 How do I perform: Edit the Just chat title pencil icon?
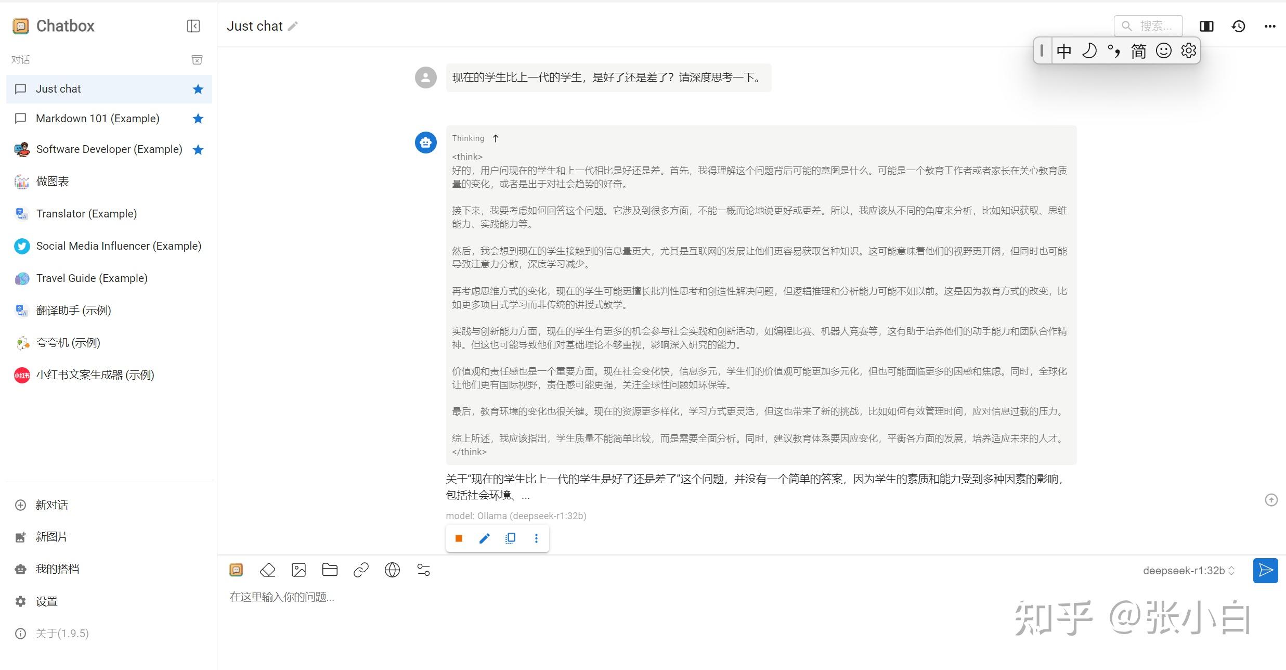293,27
